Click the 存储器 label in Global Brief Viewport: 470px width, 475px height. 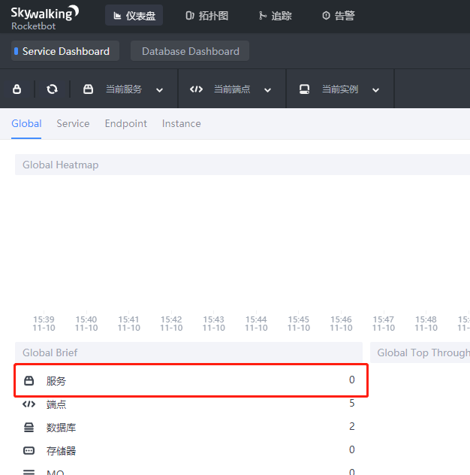coord(61,451)
